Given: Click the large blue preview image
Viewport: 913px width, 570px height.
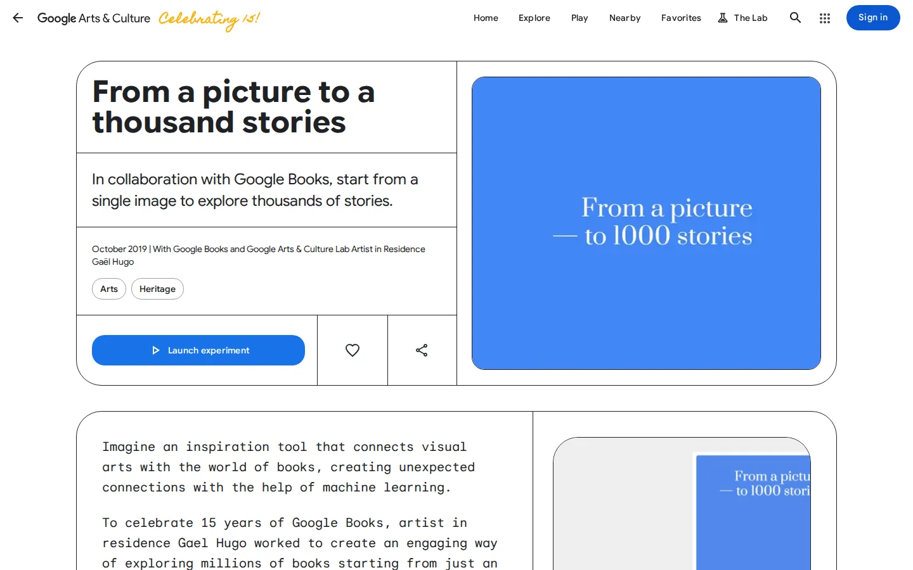Looking at the screenshot, I should 646,223.
